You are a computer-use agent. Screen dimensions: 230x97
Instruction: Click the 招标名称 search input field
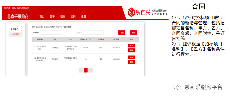click(51, 33)
